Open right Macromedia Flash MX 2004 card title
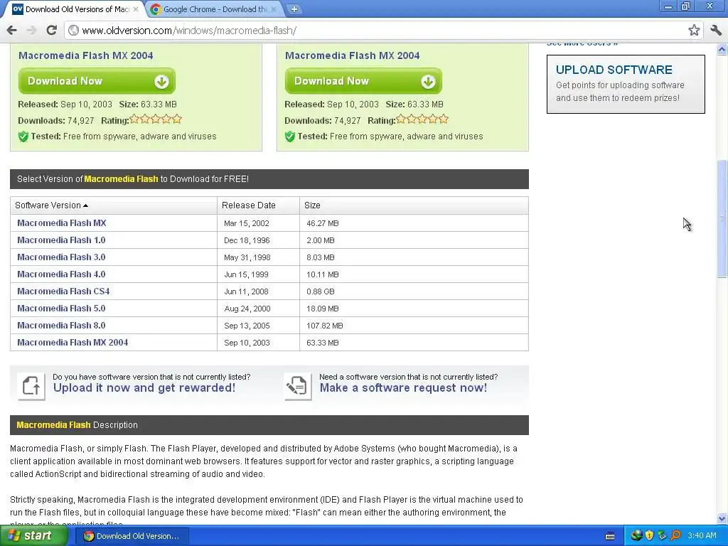 pos(352,55)
